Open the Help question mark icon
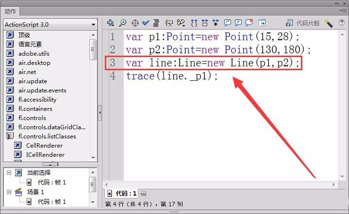This screenshot has height=214, width=349. pos(341,22)
